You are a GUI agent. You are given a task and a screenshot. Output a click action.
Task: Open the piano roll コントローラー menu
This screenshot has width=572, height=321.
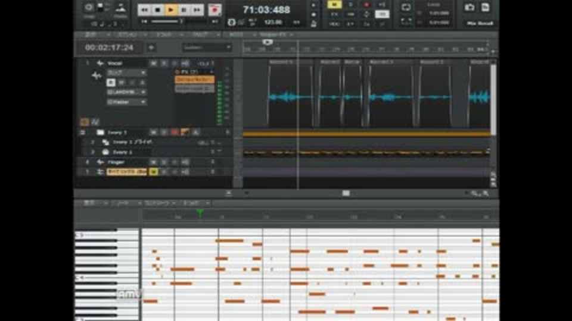pos(157,203)
